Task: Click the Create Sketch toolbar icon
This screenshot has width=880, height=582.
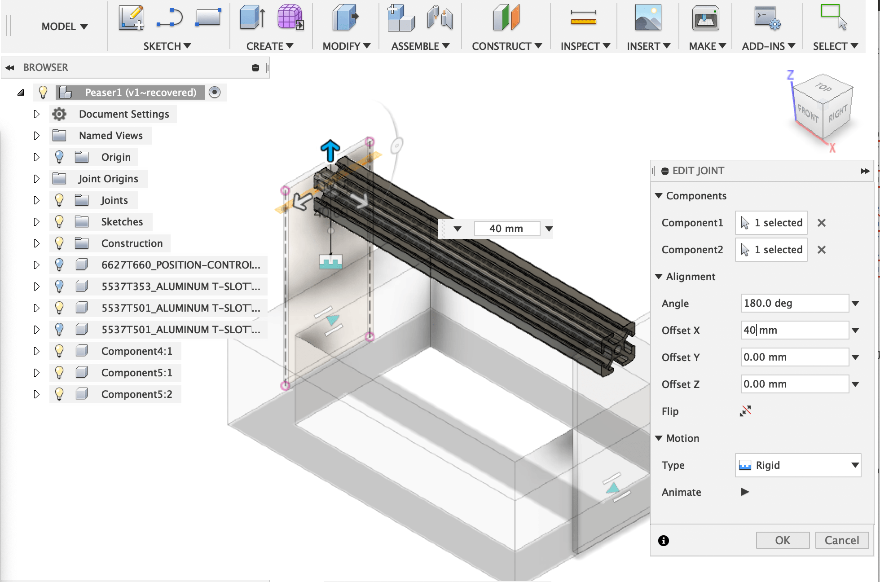Action: pos(131,18)
